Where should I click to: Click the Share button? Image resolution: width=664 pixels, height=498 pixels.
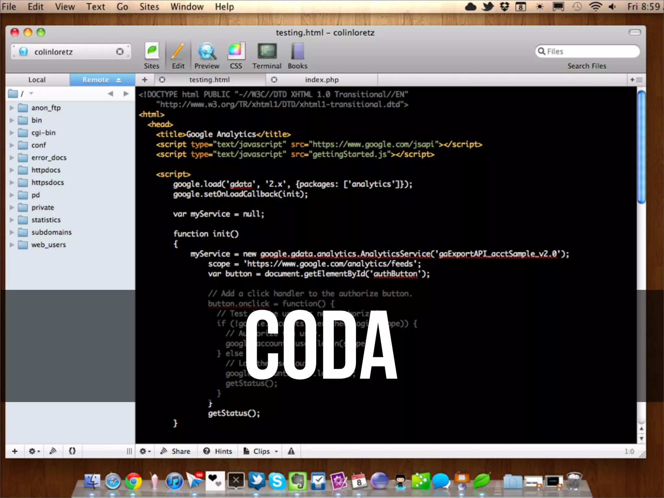click(175, 451)
